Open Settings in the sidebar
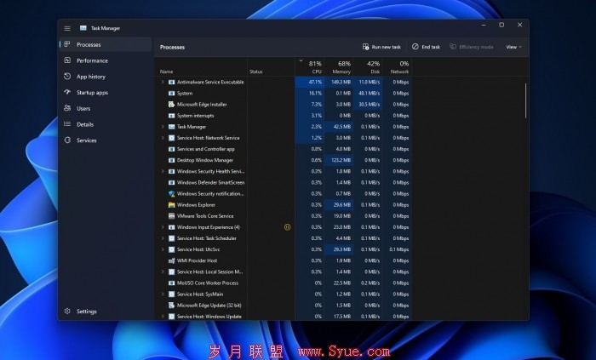This screenshot has height=360, width=596. coord(106,311)
